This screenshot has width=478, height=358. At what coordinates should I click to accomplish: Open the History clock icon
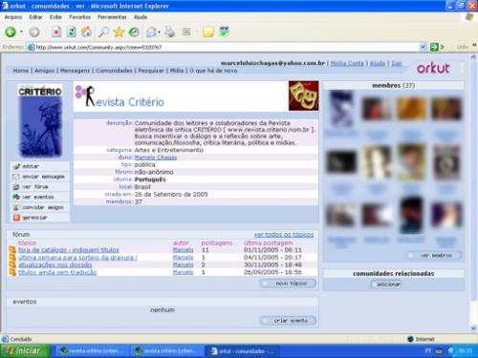(x=134, y=32)
